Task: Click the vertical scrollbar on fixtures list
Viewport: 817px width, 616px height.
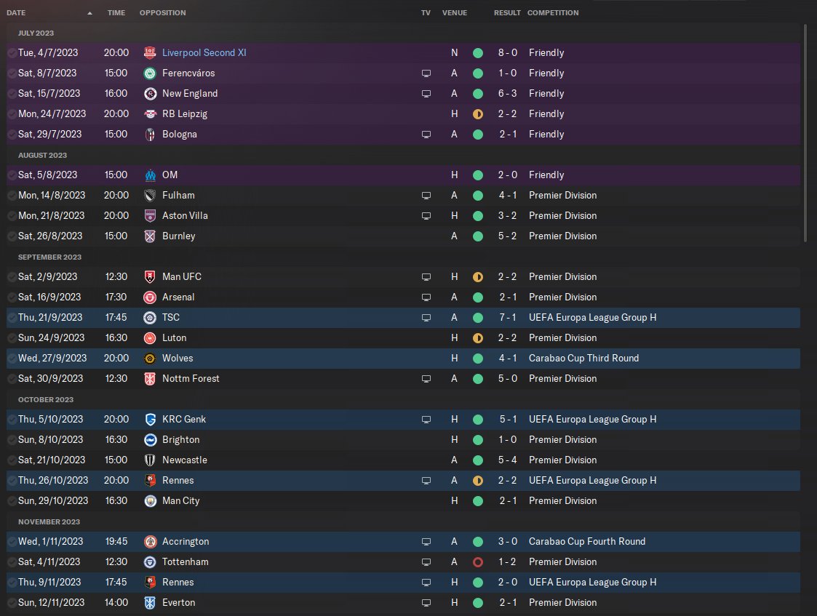Action: coord(805,133)
